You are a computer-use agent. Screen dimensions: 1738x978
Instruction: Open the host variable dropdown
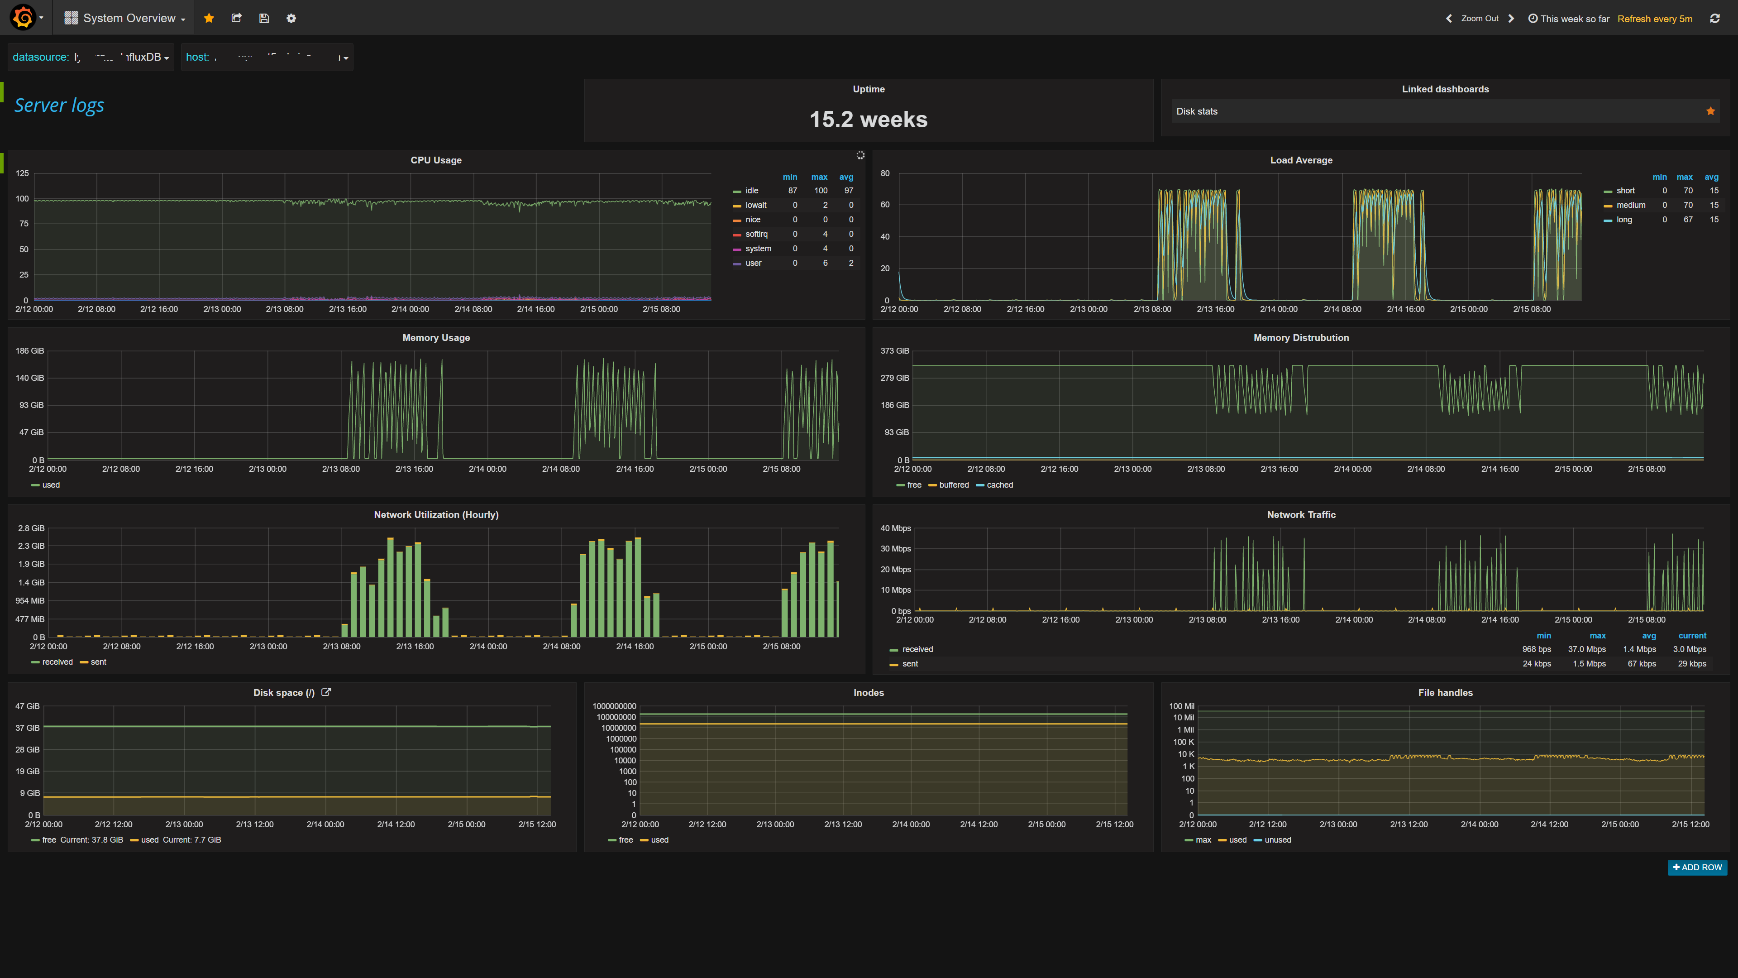(267, 57)
